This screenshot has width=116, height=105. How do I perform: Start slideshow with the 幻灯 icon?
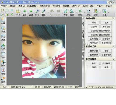tap(96, 11)
